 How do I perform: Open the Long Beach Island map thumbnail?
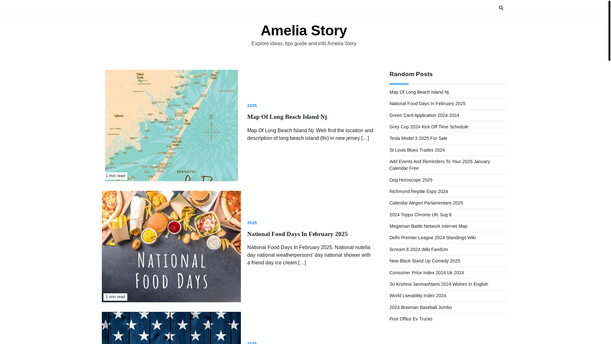(171, 125)
